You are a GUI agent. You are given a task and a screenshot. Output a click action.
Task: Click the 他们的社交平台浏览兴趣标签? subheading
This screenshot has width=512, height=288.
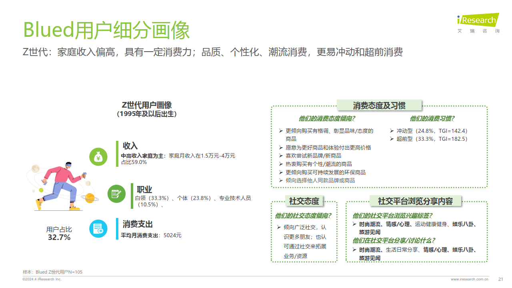pos(393,216)
